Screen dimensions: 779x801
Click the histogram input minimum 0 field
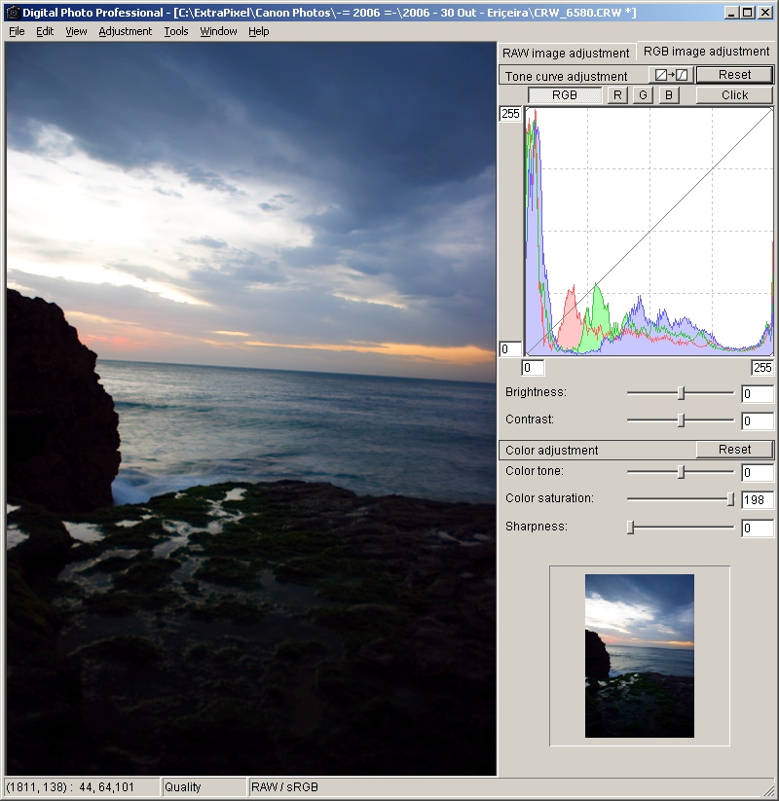click(534, 367)
